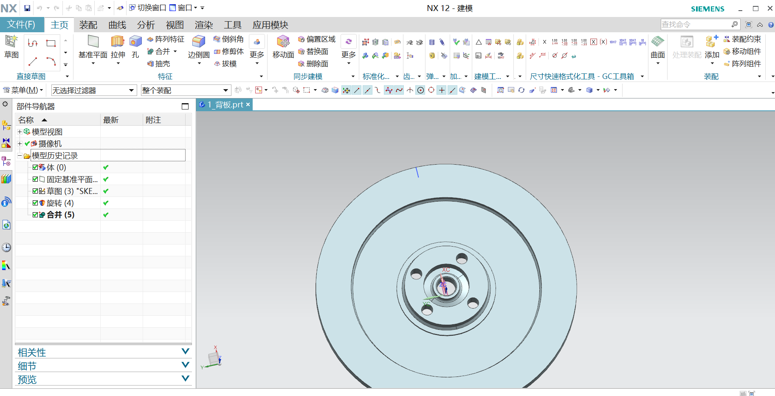Click the binoculars 10H7 search icon
Screen dimensions: 775x396
coord(501,56)
